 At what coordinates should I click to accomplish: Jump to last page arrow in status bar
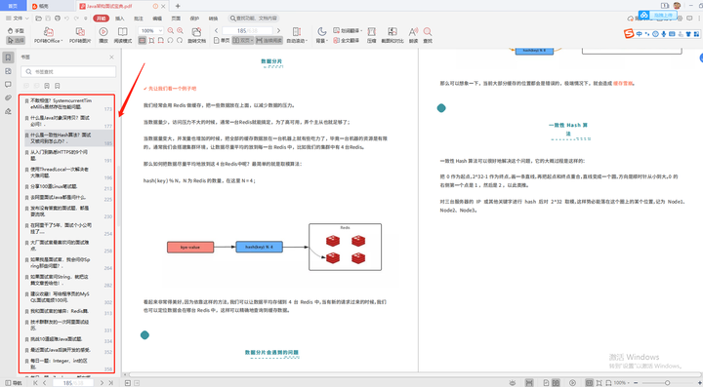point(110,383)
